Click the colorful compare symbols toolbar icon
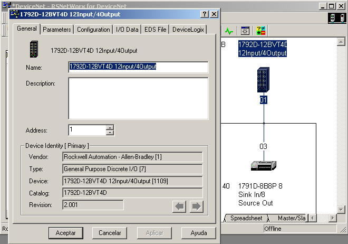Image resolution: width=348 pixels, height=244 pixels. (x=261, y=31)
